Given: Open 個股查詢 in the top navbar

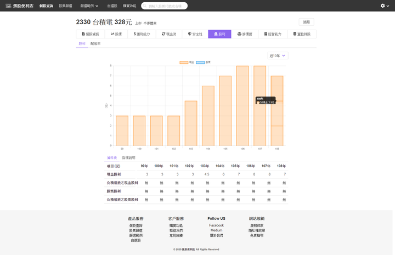Looking at the screenshot, I should click(46, 6).
